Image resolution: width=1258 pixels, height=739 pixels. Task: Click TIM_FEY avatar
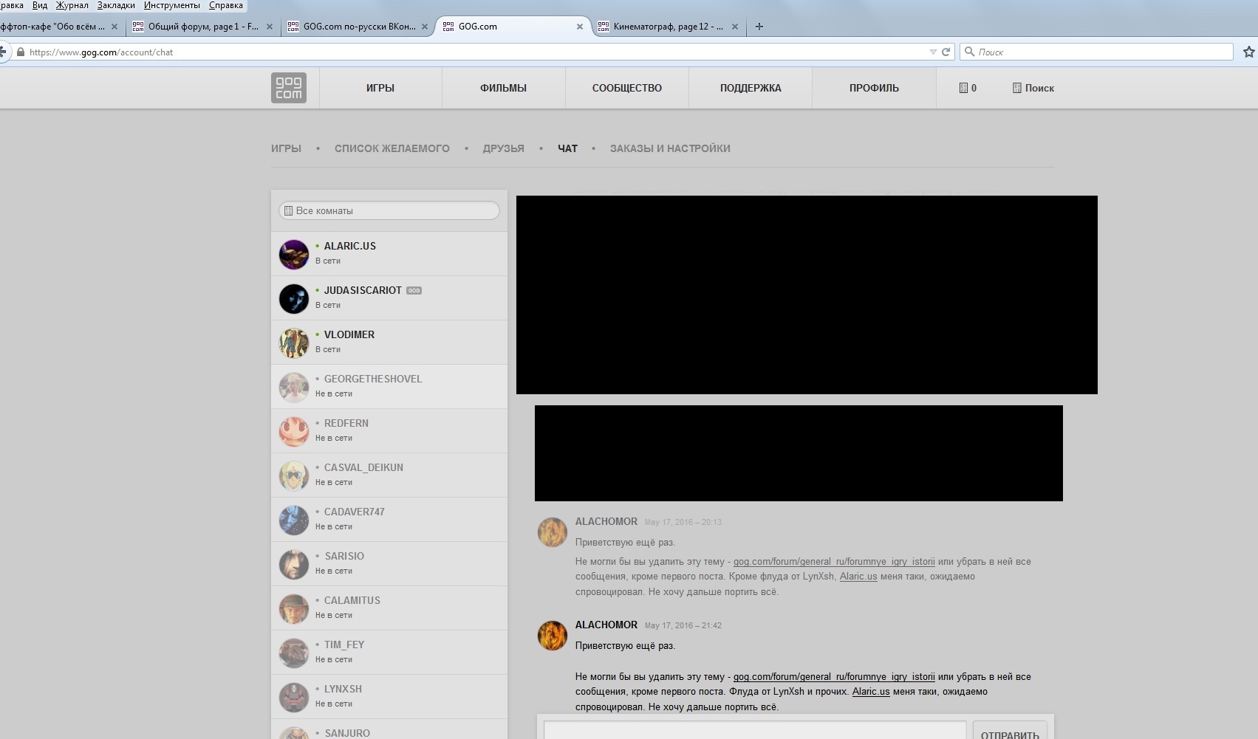click(x=293, y=653)
